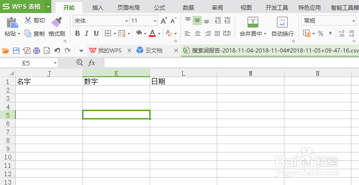Viewport: 359px width, 185px height.
Task: Switch to the 插入 ribbon tab
Action: 98,7
